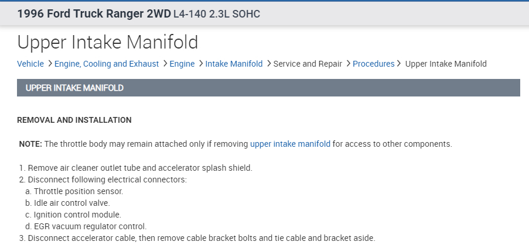
Task: Open Engine, Cooling and Exhaust breadcrumb
Action: [107, 64]
